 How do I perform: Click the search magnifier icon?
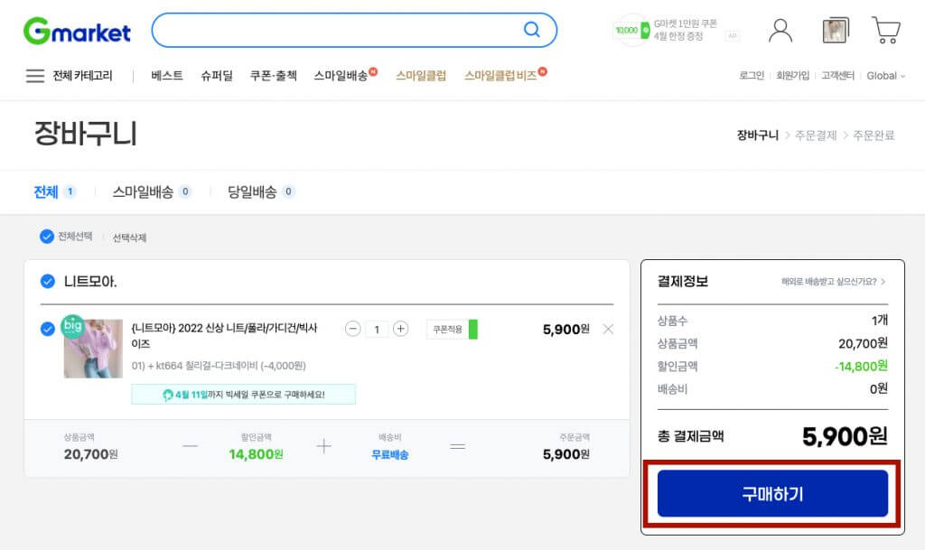(532, 30)
